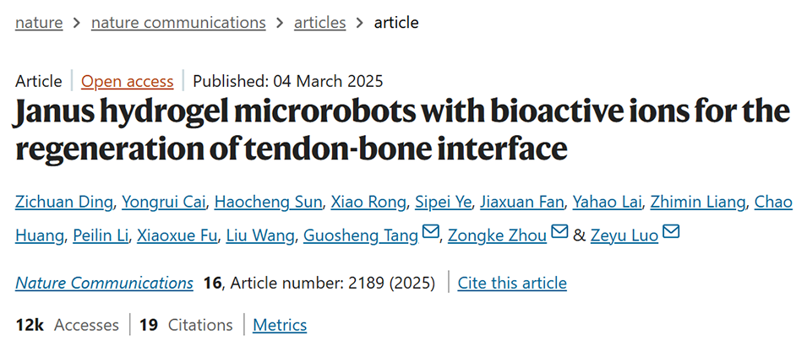The image size is (807, 346).
Task: Go to the nature breadcrumb link
Action: pyautogui.click(x=39, y=23)
